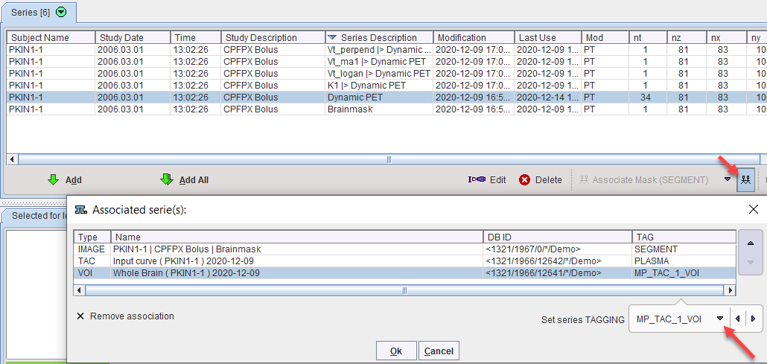The image size is (767, 364).
Task: Click the SEGMENT tag cell
Action: (x=684, y=249)
